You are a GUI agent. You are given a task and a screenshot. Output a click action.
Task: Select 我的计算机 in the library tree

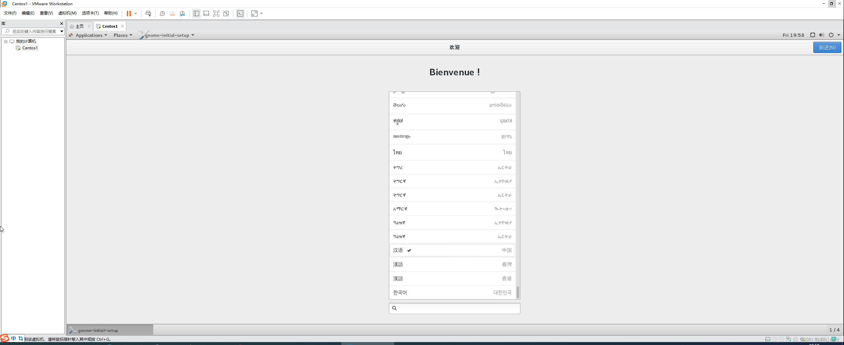coord(26,41)
